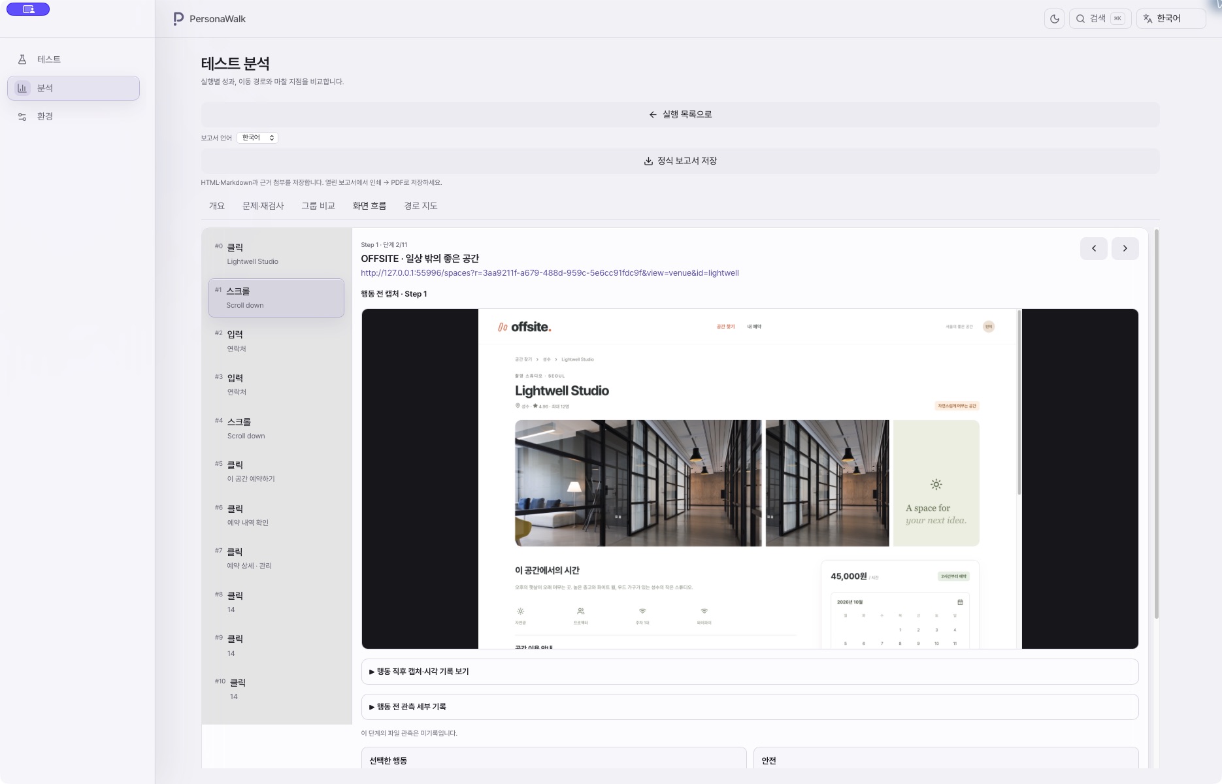This screenshot has width=1222, height=784.
Task: Click the Lightwell Studio capture screenshot
Action: 750,479
